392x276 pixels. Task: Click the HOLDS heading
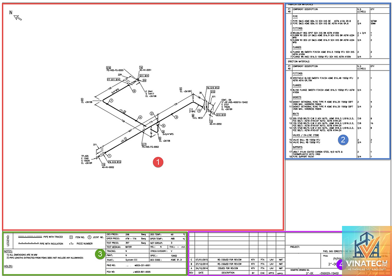[8, 266]
